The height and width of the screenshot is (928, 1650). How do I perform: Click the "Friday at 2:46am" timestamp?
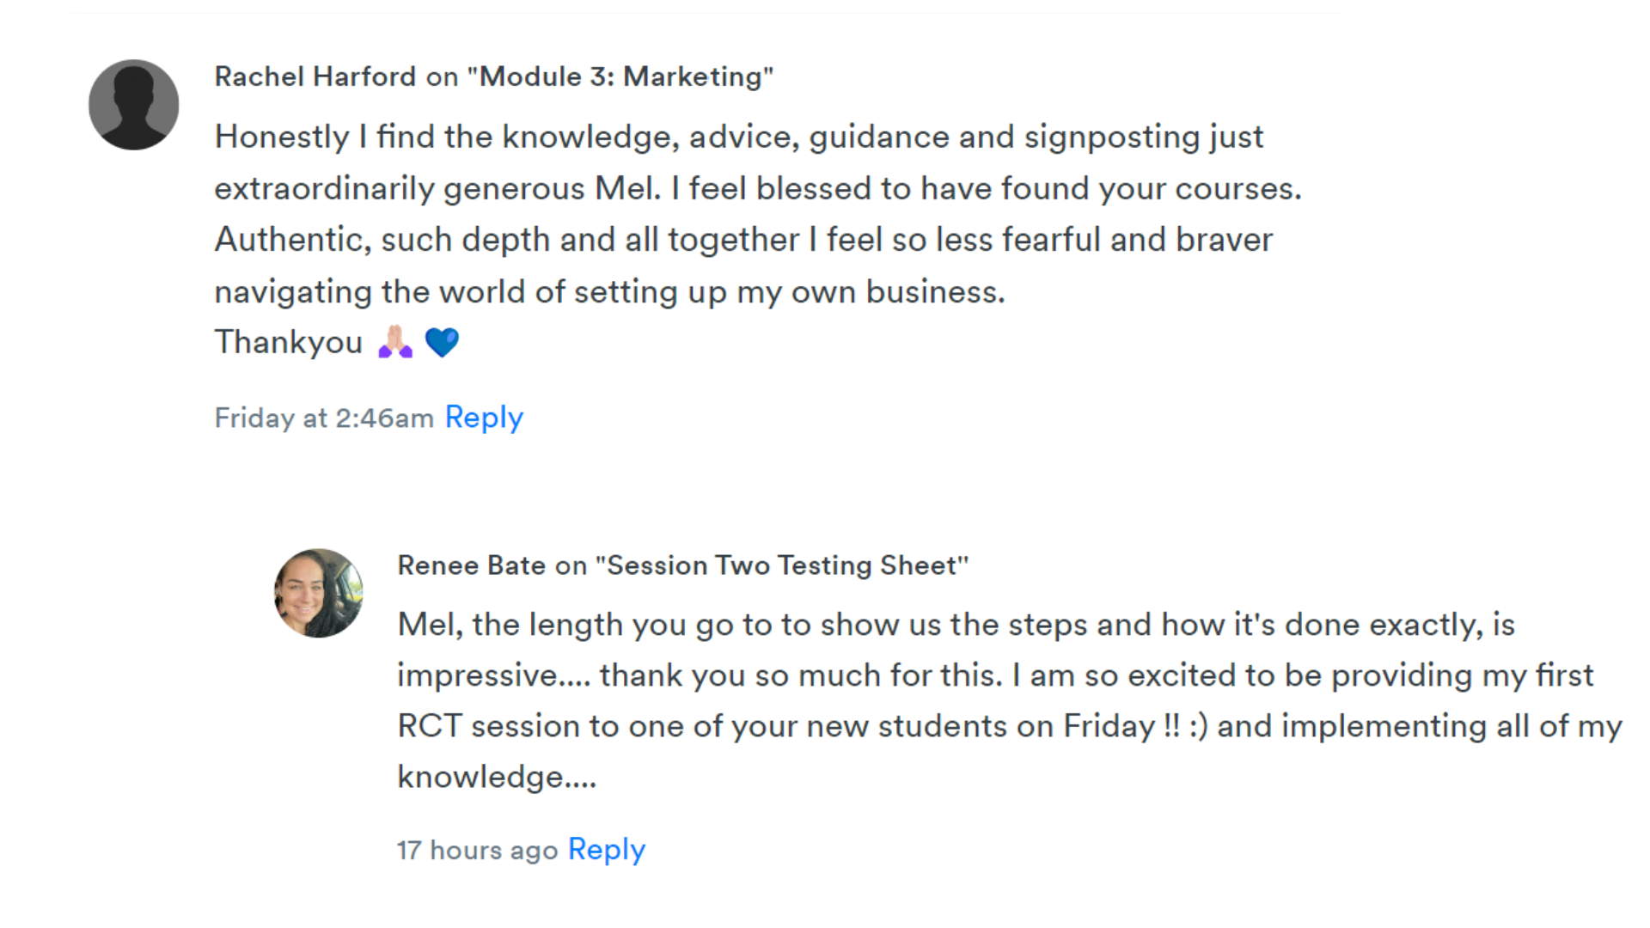[x=324, y=418]
